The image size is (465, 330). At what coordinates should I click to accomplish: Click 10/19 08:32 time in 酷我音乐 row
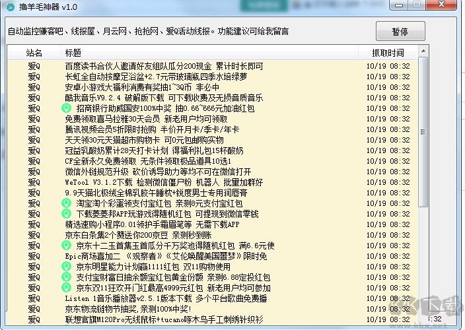[388, 98]
